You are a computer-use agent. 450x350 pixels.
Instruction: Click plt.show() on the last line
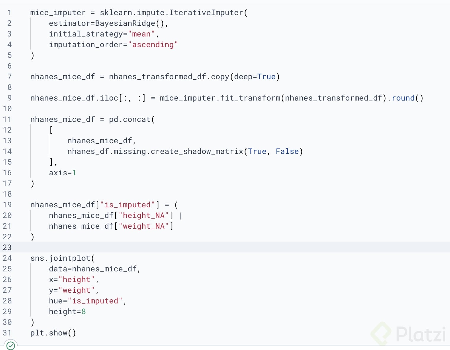pos(53,333)
